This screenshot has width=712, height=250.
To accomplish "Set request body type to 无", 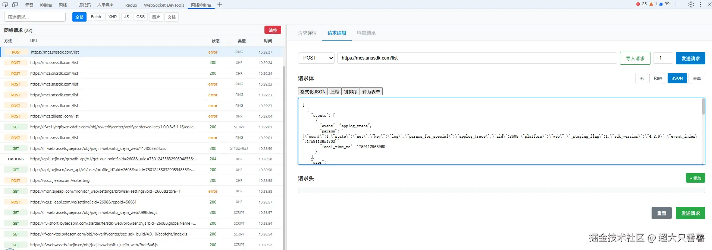I will pyautogui.click(x=642, y=78).
